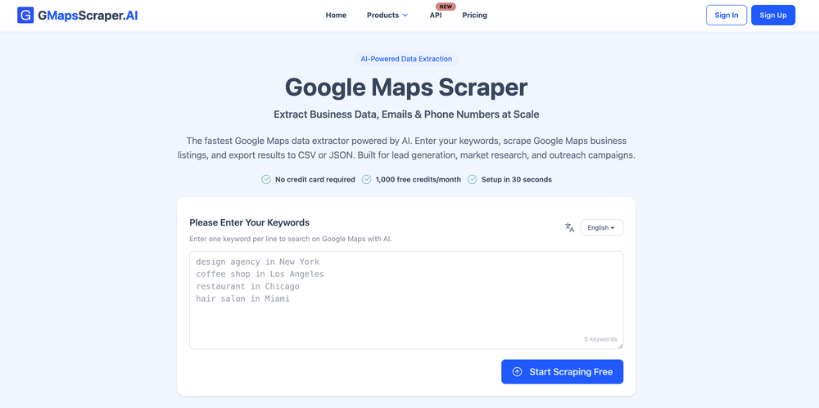Image resolution: width=819 pixels, height=408 pixels.
Task: Click 'Please Enter Your Keywords' heading
Action: (x=249, y=222)
